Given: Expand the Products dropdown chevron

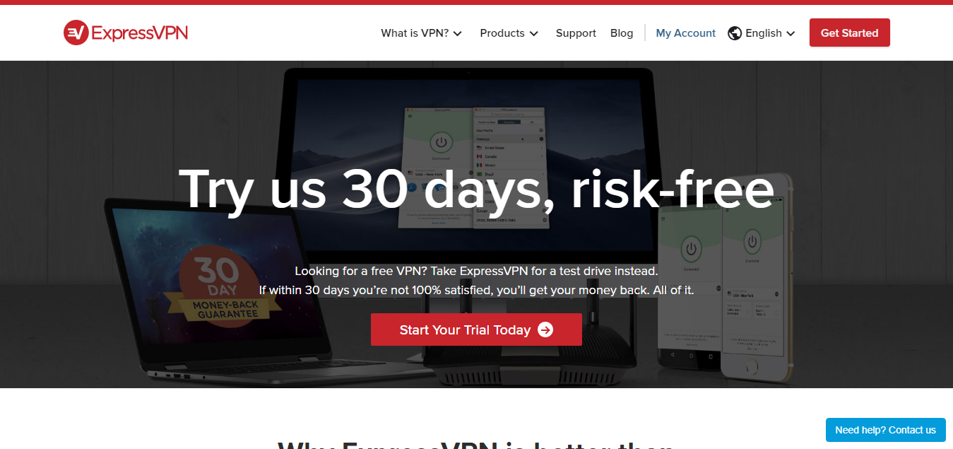Looking at the screenshot, I should point(534,33).
